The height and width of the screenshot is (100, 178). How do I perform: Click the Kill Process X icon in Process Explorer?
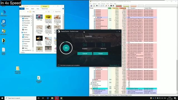coord(108,6)
